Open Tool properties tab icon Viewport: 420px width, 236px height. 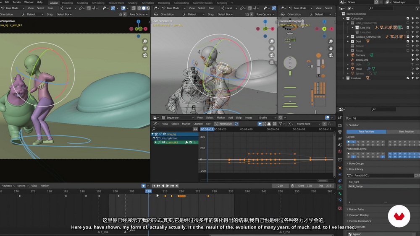click(340, 118)
